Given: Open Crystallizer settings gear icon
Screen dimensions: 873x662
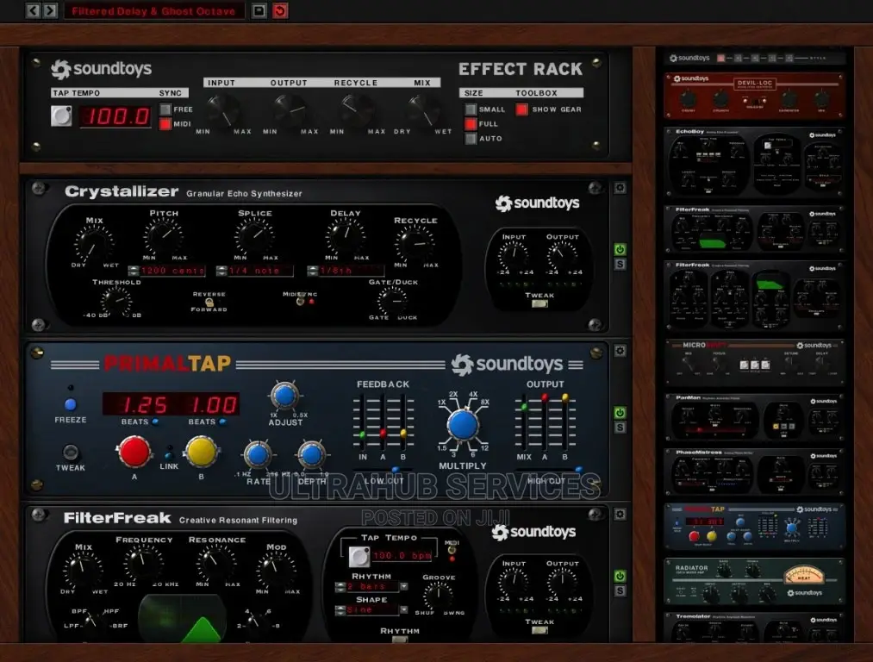Looking at the screenshot, I should point(620,188).
